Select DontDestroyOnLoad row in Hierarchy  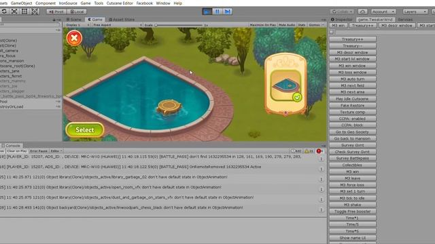point(30,107)
